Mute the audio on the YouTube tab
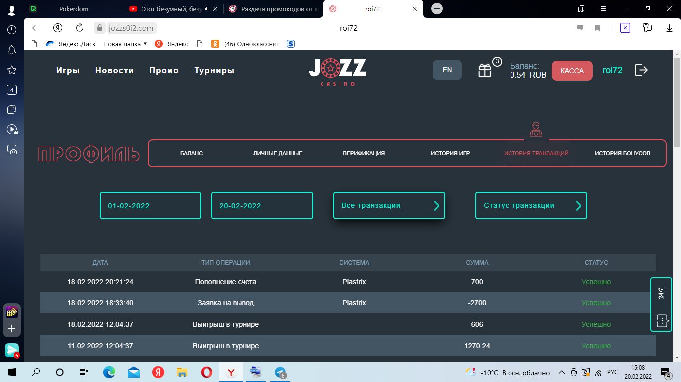The width and height of the screenshot is (681, 382). pos(207,9)
